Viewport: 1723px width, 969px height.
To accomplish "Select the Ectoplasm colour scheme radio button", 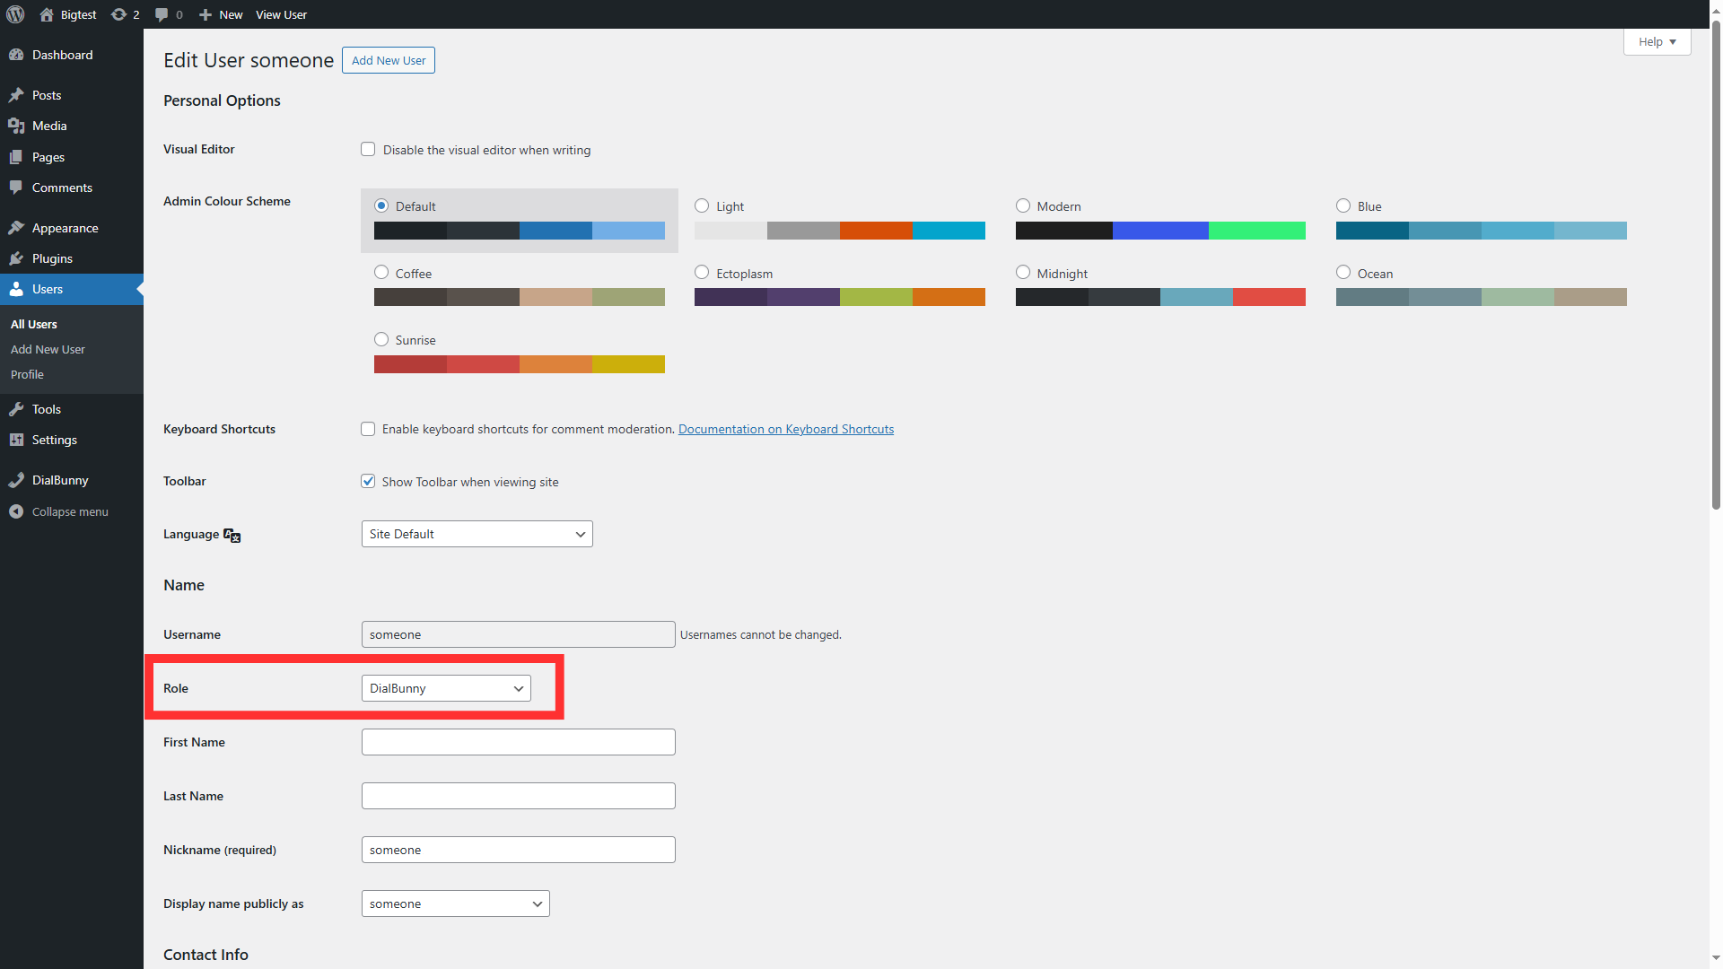I will 701,272.
